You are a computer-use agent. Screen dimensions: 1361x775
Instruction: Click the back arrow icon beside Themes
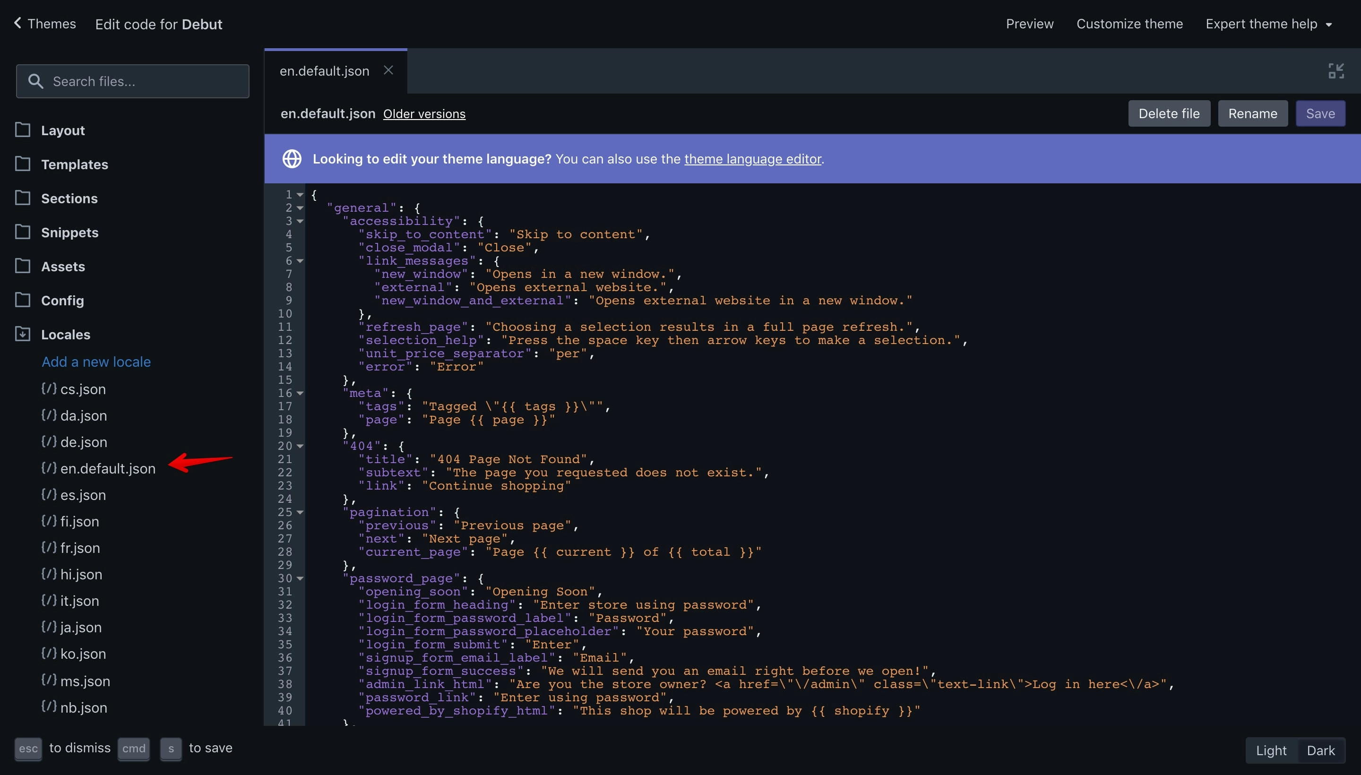[17, 24]
